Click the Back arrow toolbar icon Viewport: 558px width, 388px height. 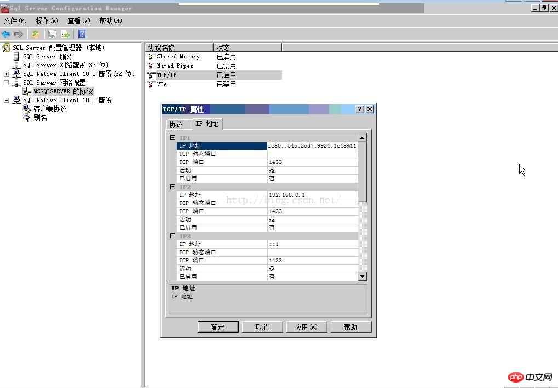pos(6,34)
